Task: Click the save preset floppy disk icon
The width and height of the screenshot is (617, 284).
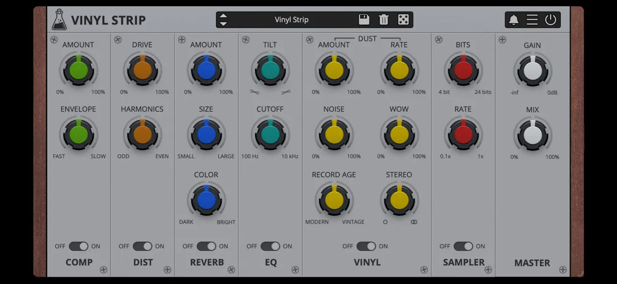Action: pyautogui.click(x=364, y=20)
